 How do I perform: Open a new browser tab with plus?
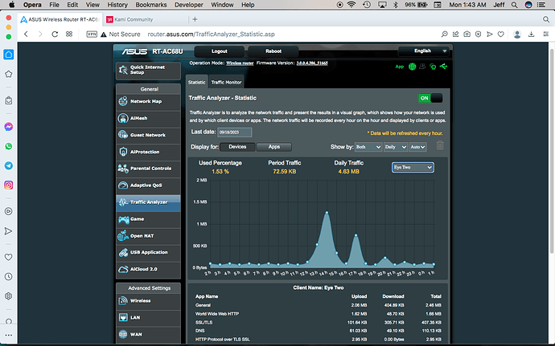point(195,19)
